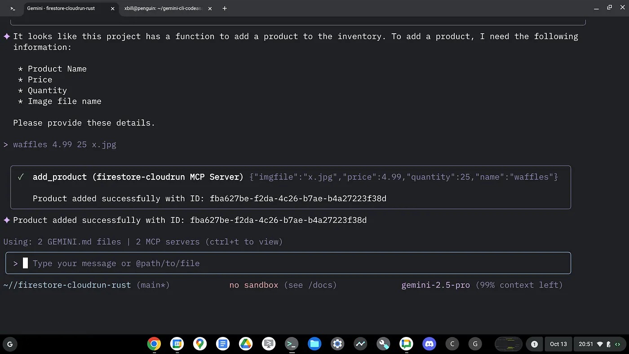Open a new terminal tab
The width and height of the screenshot is (629, 354).
point(225,8)
